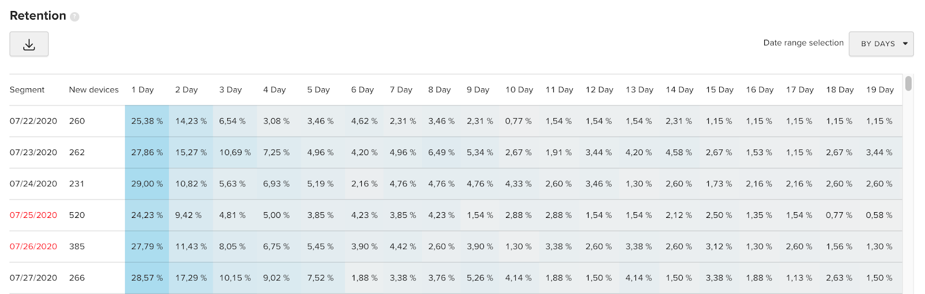Select the 07/25/2020 segment date
The height and width of the screenshot is (294, 925).
point(34,215)
